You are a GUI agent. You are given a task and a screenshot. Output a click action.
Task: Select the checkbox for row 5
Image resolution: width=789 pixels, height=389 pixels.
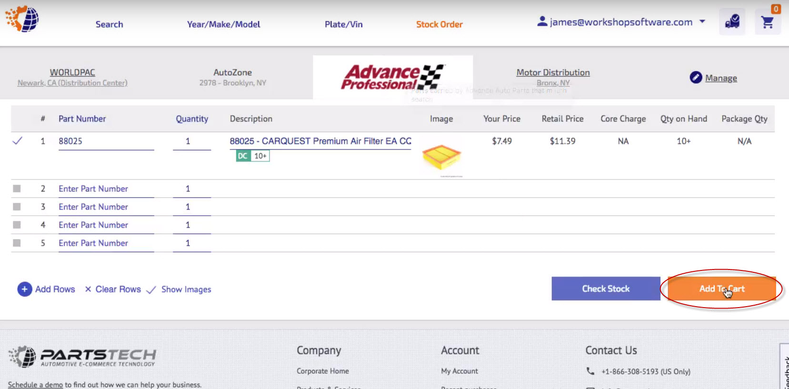point(17,243)
